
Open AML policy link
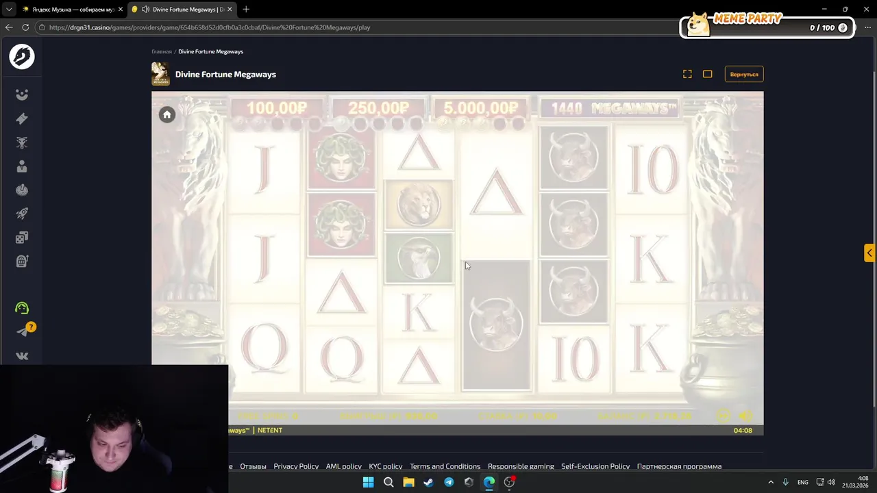[x=343, y=466]
